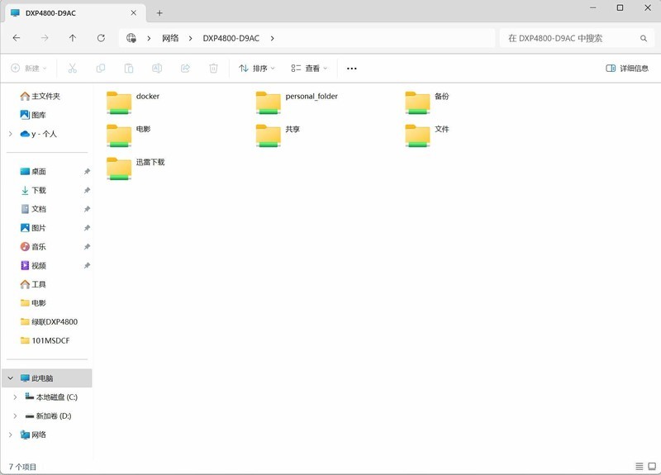Open 桌面 quick access item

coord(33,172)
